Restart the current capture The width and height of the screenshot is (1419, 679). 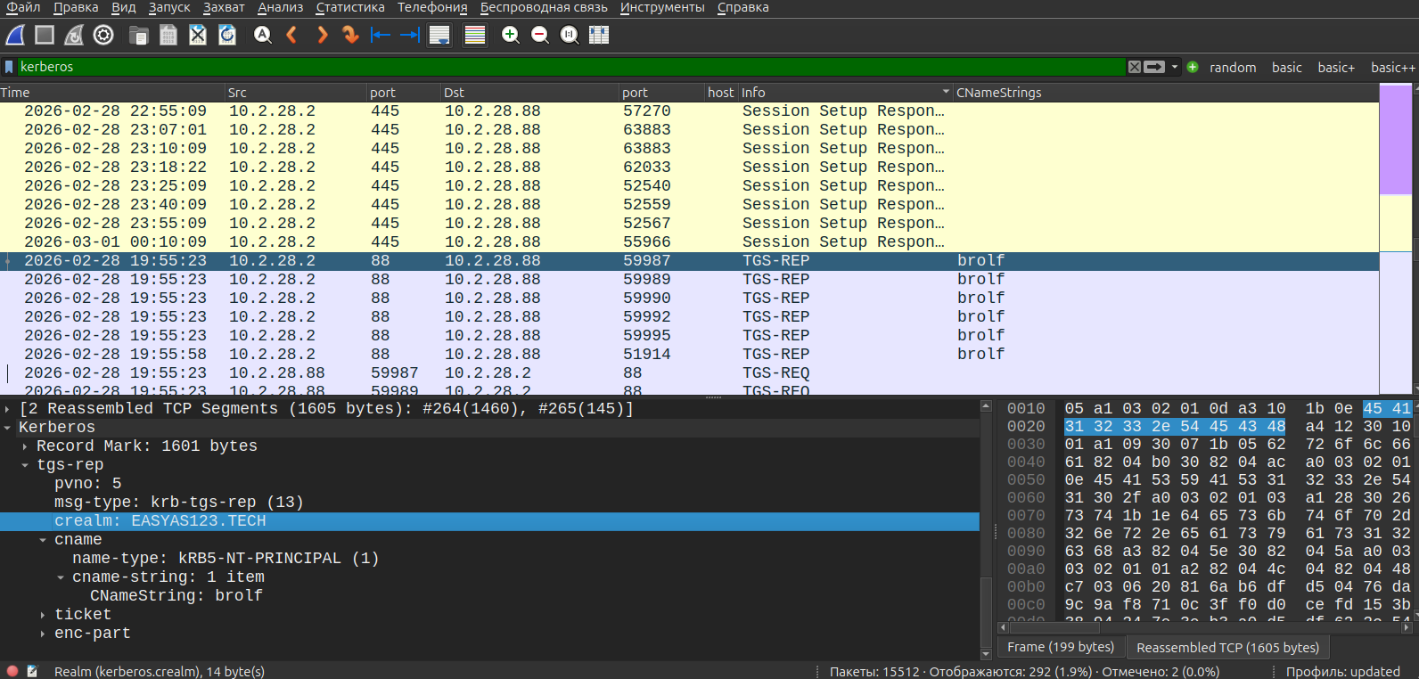74,35
